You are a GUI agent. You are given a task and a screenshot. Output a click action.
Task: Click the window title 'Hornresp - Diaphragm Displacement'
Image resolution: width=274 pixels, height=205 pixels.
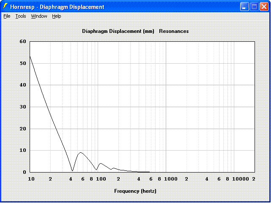click(57, 7)
